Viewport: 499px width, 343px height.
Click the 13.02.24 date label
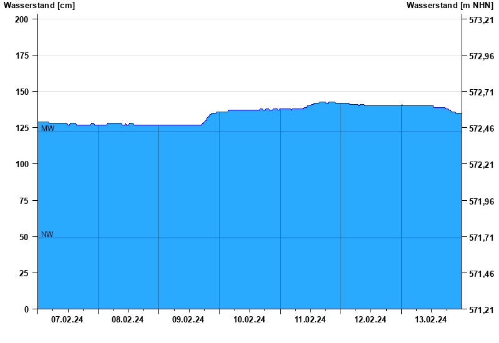point(430,320)
